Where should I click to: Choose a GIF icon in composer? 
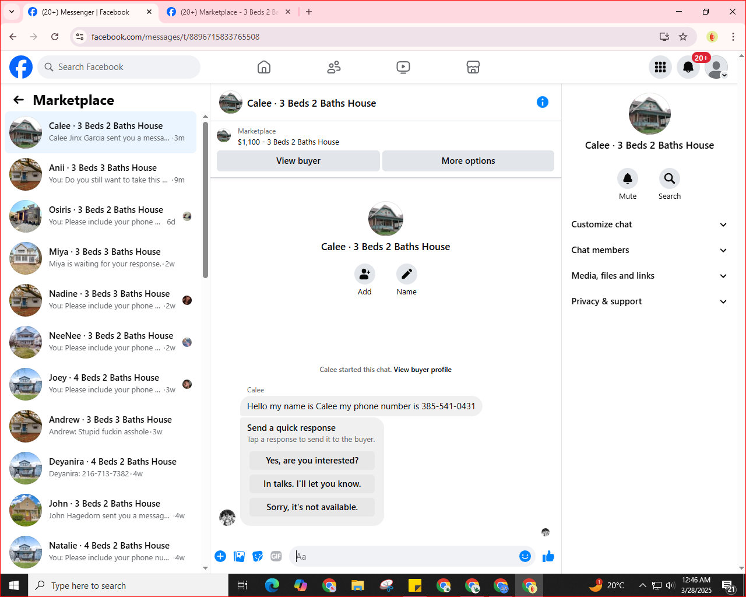pos(276,556)
